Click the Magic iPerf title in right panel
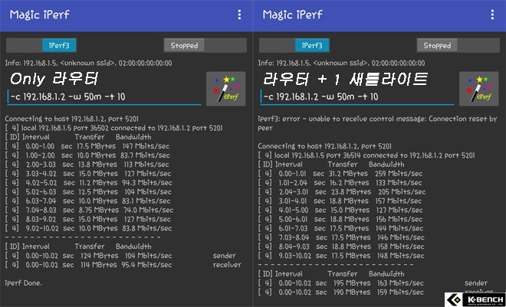Image resolution: width=506 pixels, height=307 pixels. coord(292,15)
